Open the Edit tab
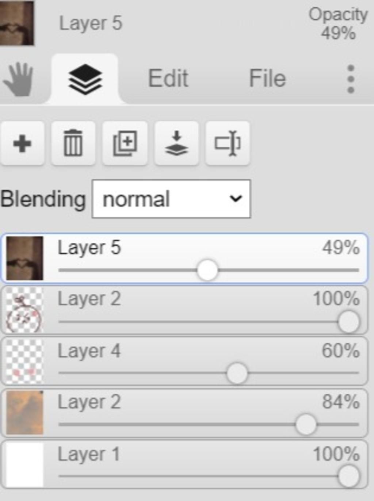The height and width of the screenshot is (501, 374). [168, 78]
